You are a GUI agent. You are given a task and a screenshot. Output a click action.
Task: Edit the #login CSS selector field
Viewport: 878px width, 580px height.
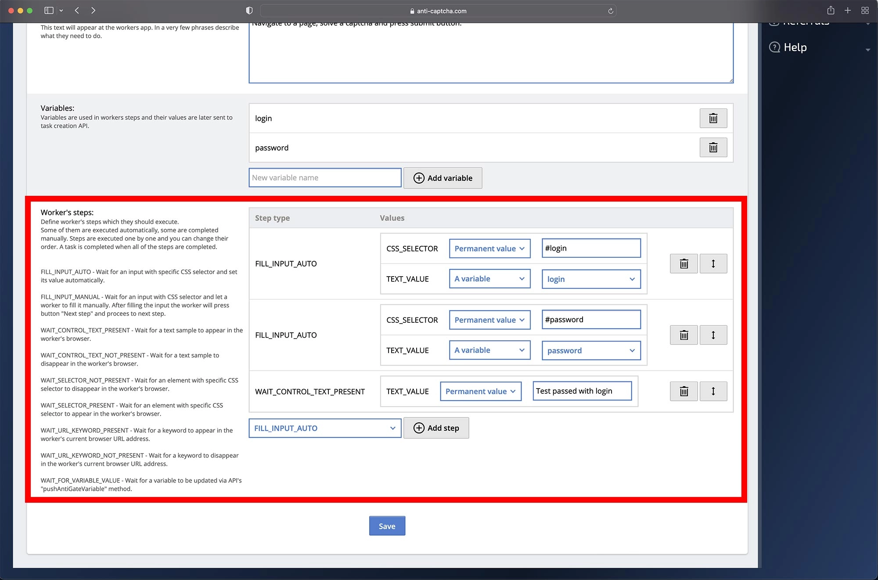click(x=591, y=248)
